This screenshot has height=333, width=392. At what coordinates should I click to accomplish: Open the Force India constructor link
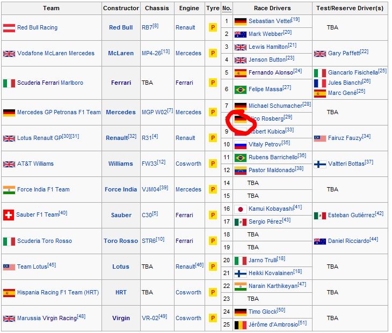(x=121, y=189)
